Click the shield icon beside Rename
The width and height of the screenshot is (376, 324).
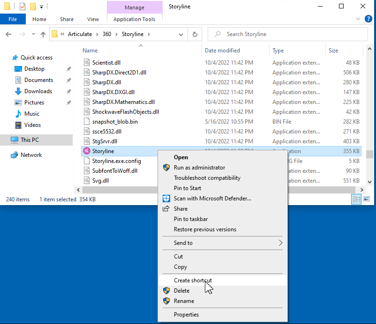click(x=166, y=301)
